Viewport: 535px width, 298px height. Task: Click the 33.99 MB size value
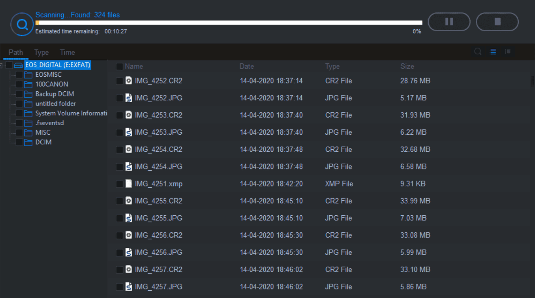click(x=415, y=201)
